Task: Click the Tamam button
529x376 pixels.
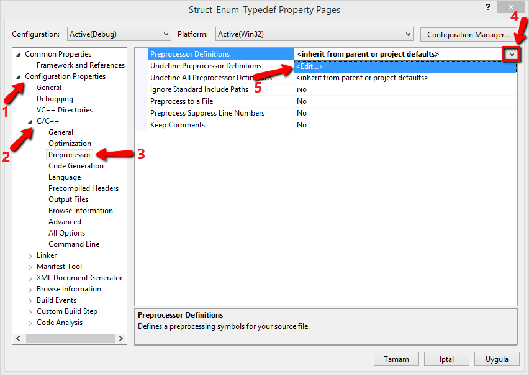Action: tap(396, 359)
